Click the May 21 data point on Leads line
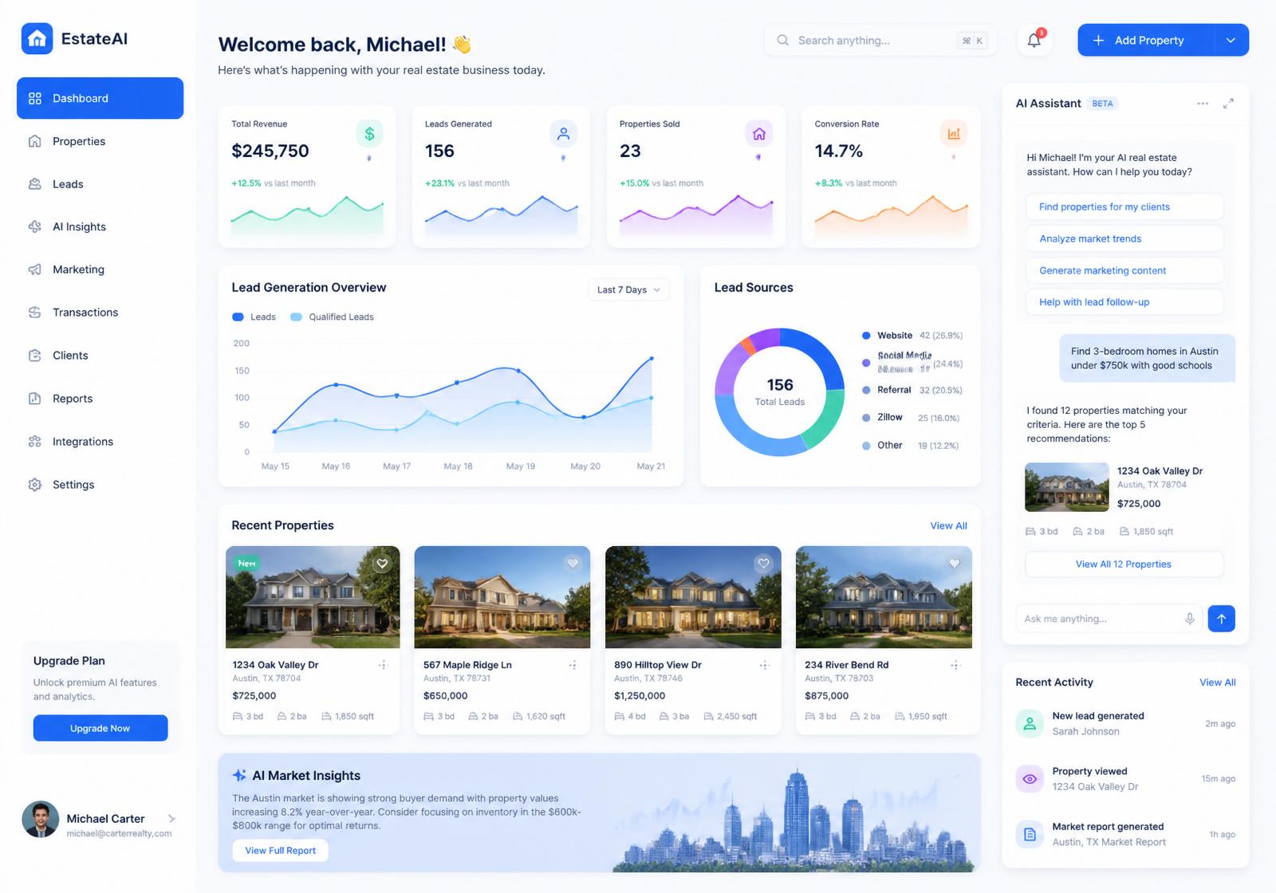Screen dimensions: 1276x893 [652, 359]
